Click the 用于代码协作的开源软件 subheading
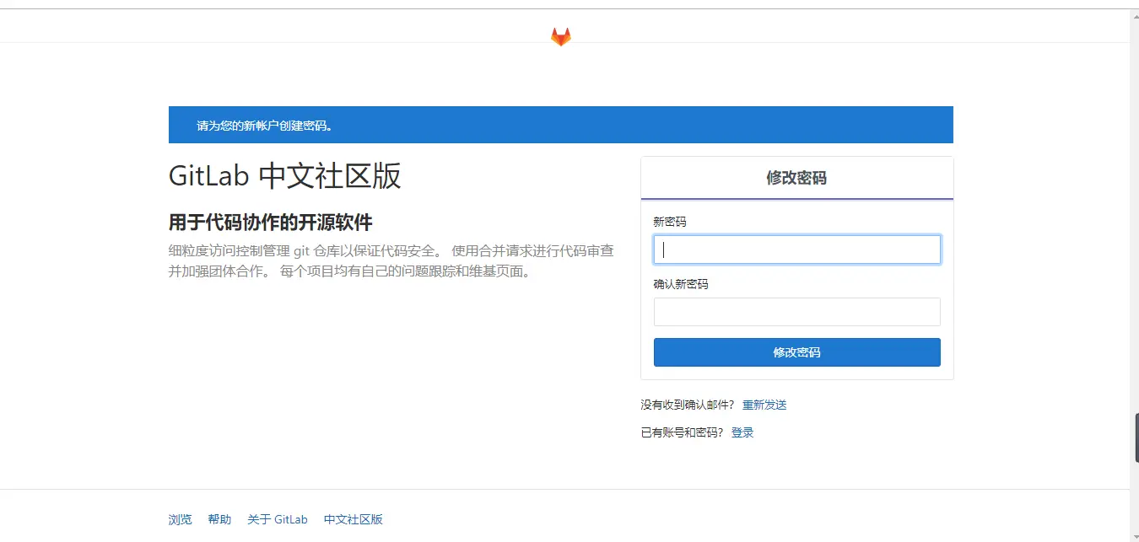 (271, 223)
